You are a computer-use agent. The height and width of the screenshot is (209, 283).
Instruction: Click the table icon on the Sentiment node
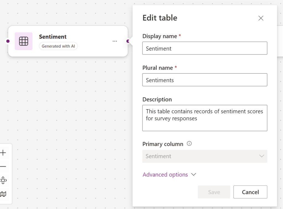[x=24, y=41]
